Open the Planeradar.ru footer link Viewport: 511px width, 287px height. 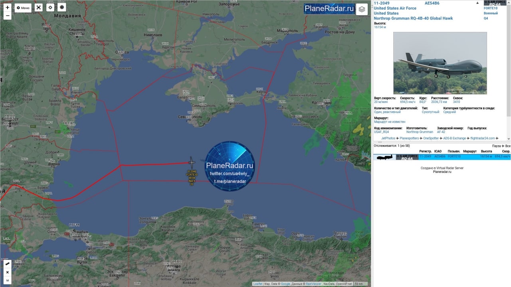[x=442, y=172]
